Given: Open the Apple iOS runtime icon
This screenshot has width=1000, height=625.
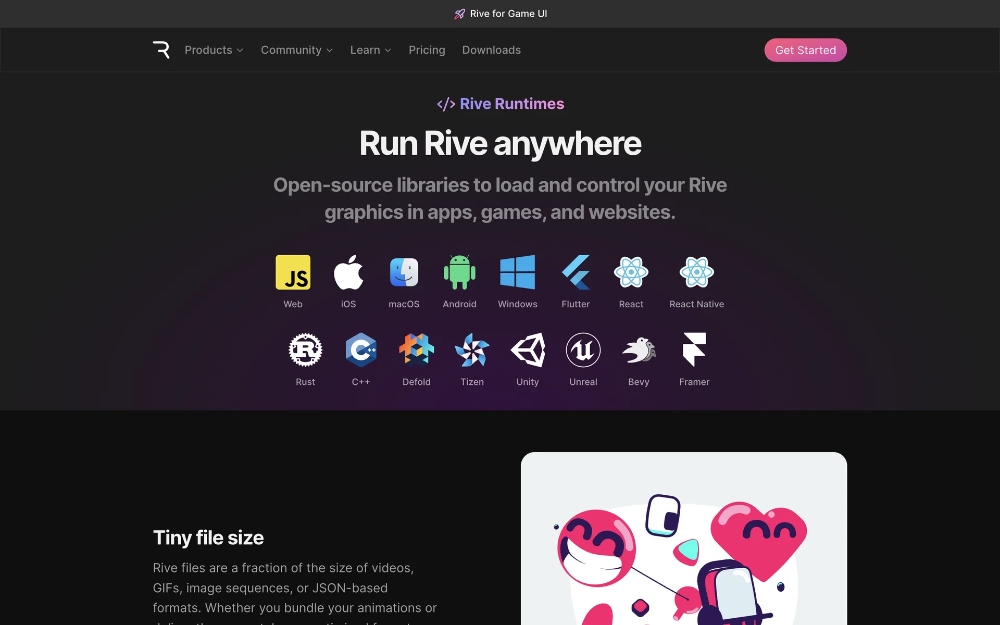Looking at the screenshot, I should (348, 272).
